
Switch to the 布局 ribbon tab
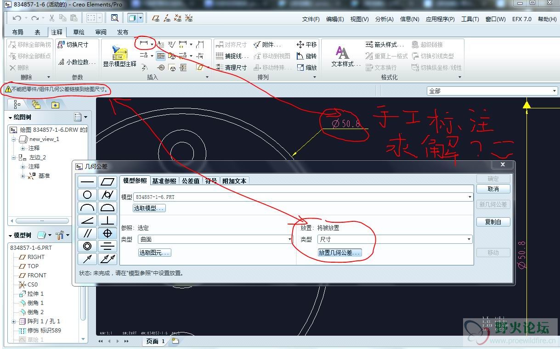point(18,32)
